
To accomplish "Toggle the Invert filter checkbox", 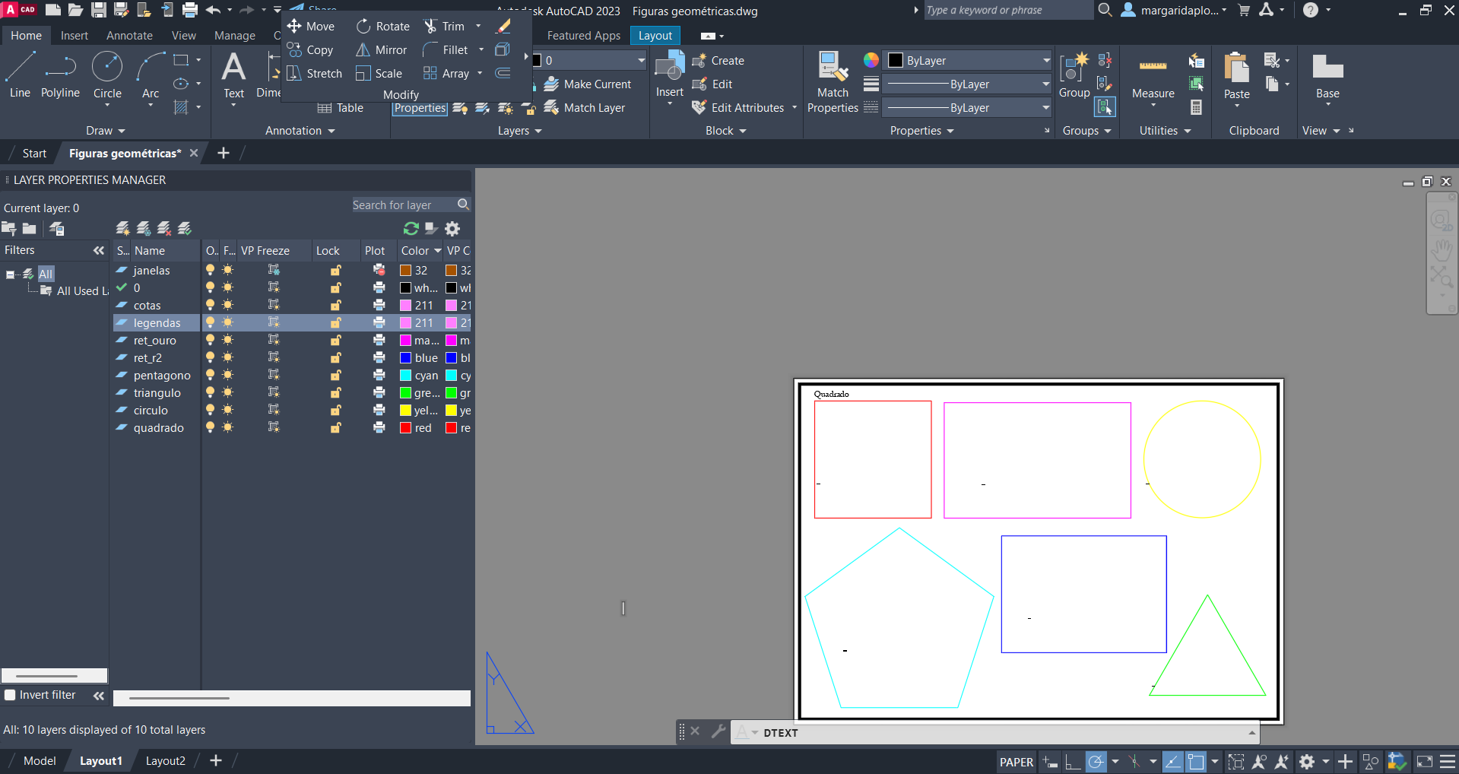I will point(11,695).
